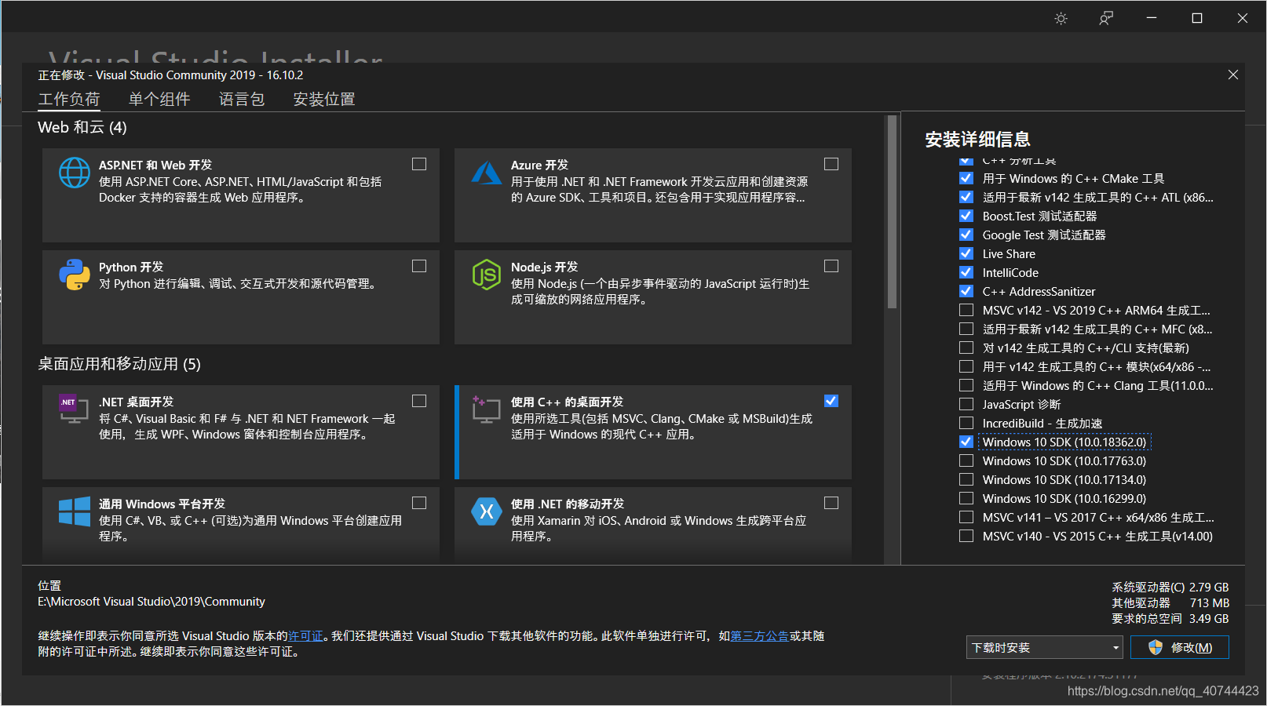Switch to the 安装位置 tab
This screenshot has width=1267, height=706.
coord(324,100)
